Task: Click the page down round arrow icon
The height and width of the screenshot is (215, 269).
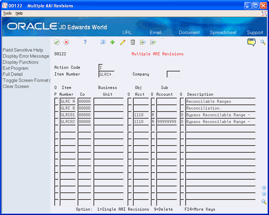Action: tap(264, 194)
